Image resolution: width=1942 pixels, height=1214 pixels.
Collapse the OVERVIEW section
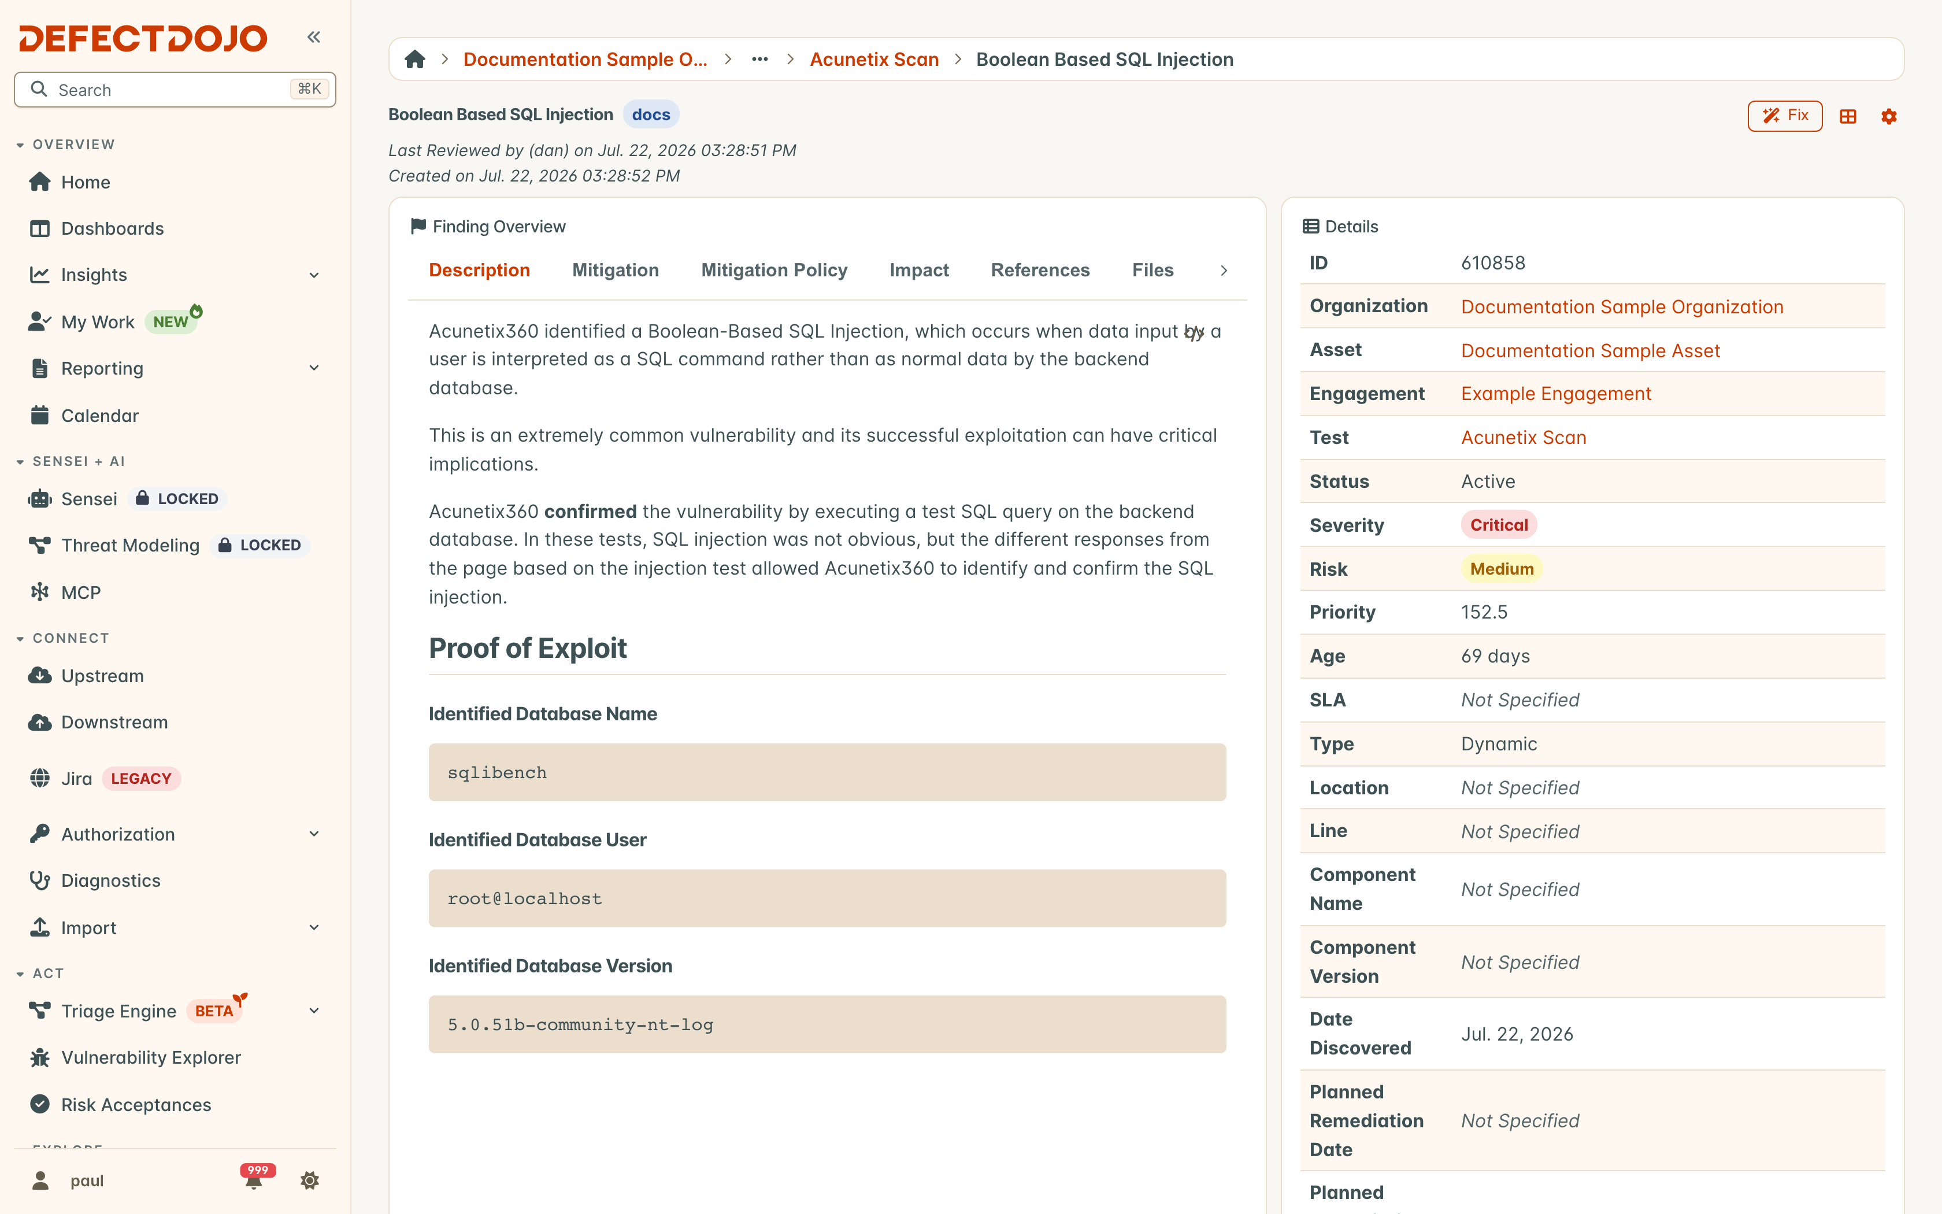66,145
